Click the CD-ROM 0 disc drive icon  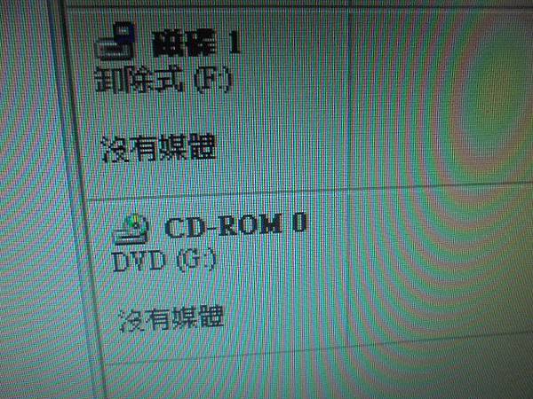pyautogui.click(x=131, y=229)
